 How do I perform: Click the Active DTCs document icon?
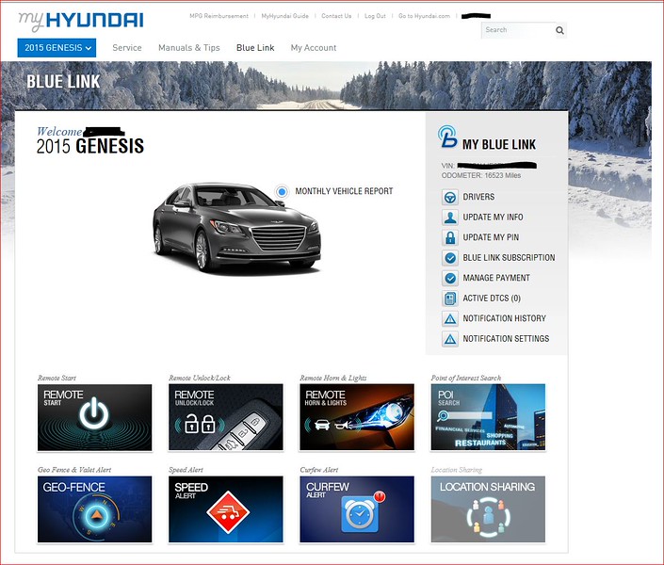tap(450, 299)
